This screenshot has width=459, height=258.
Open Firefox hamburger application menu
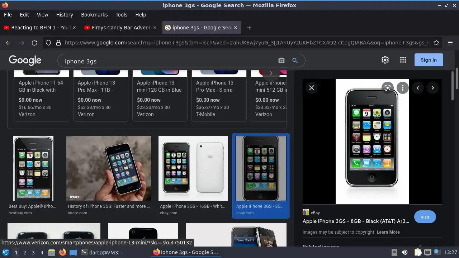point(450,43)
